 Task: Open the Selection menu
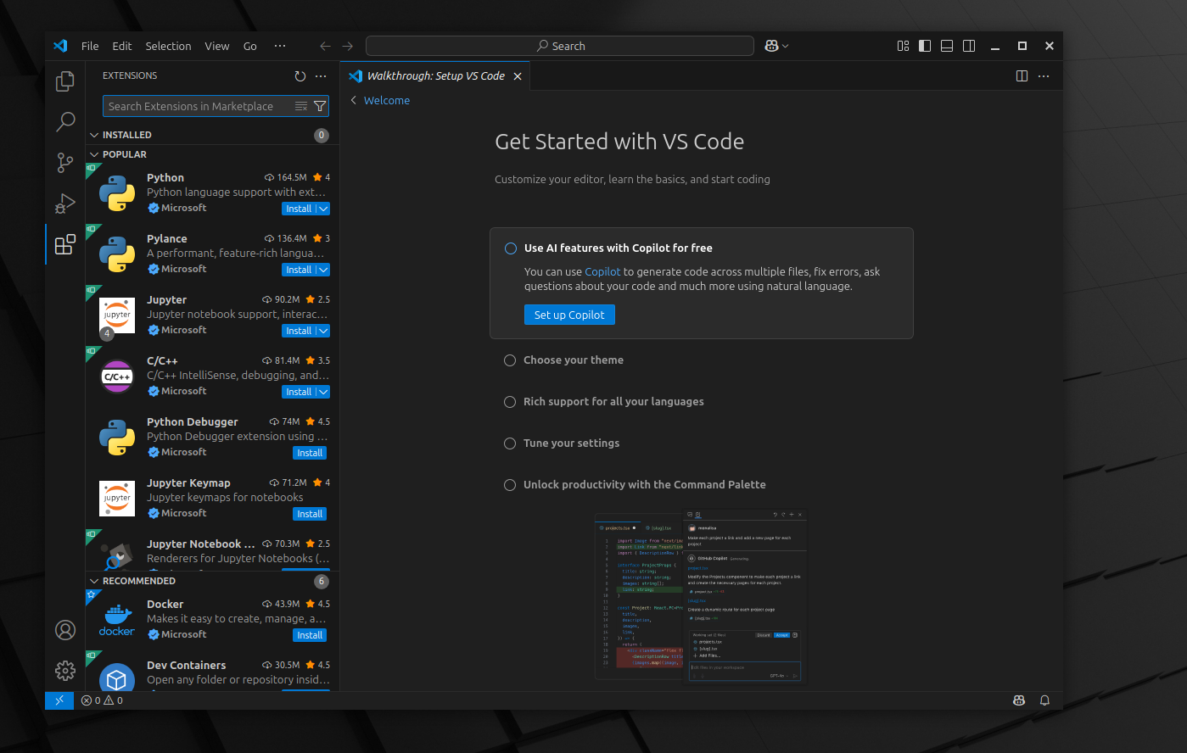(168, 46)
